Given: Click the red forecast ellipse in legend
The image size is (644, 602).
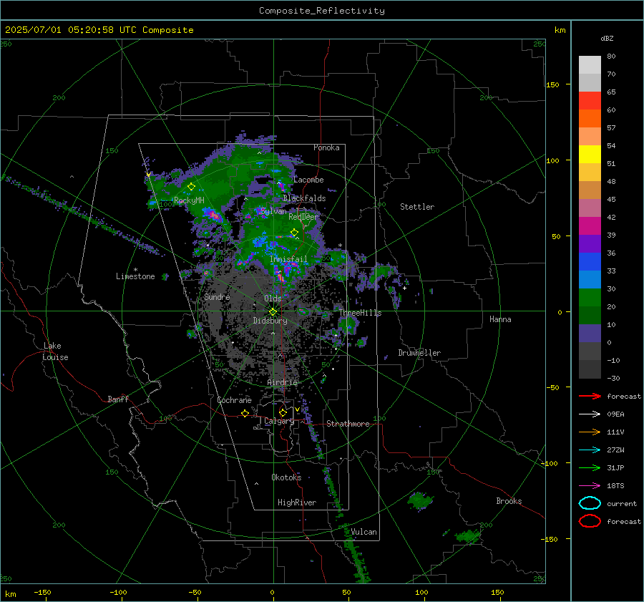Looking at the screenshot, I should (x=590, y=521).
